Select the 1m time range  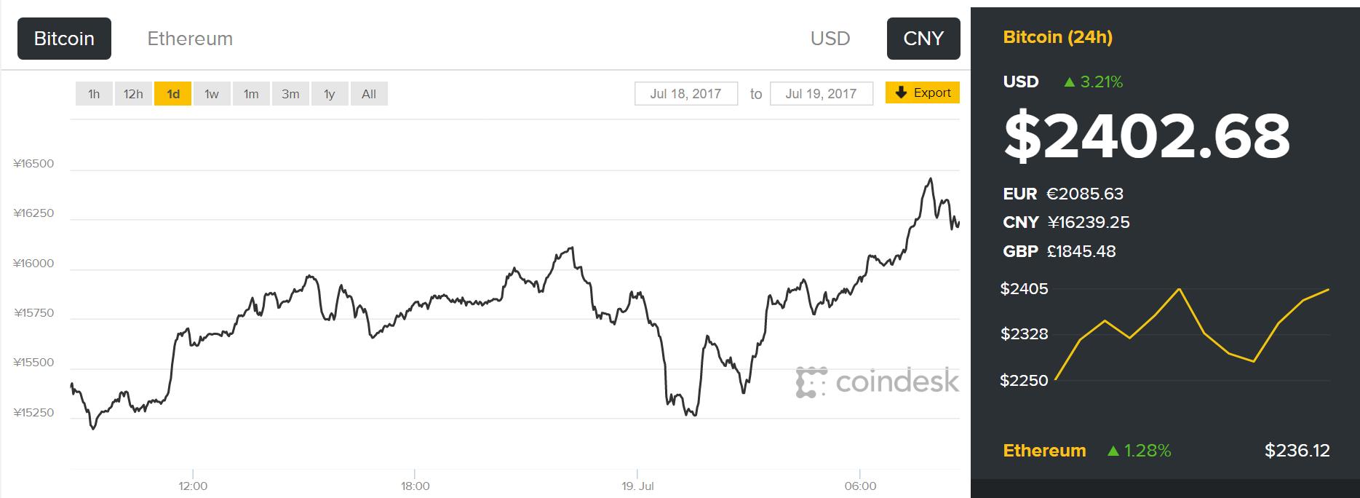(251, 94)
